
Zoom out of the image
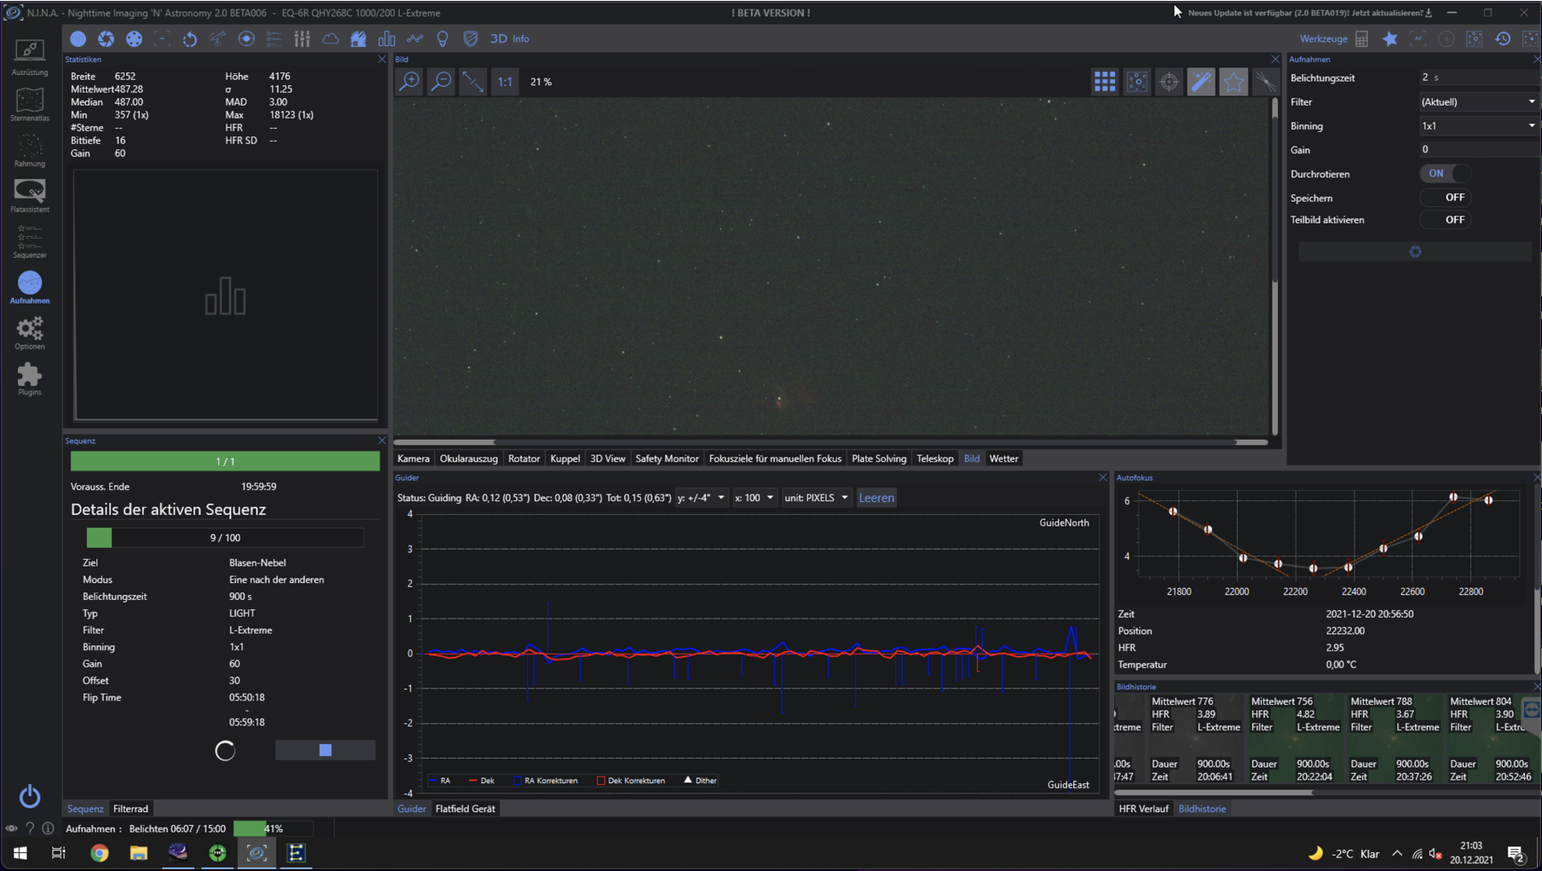point(442,82)
